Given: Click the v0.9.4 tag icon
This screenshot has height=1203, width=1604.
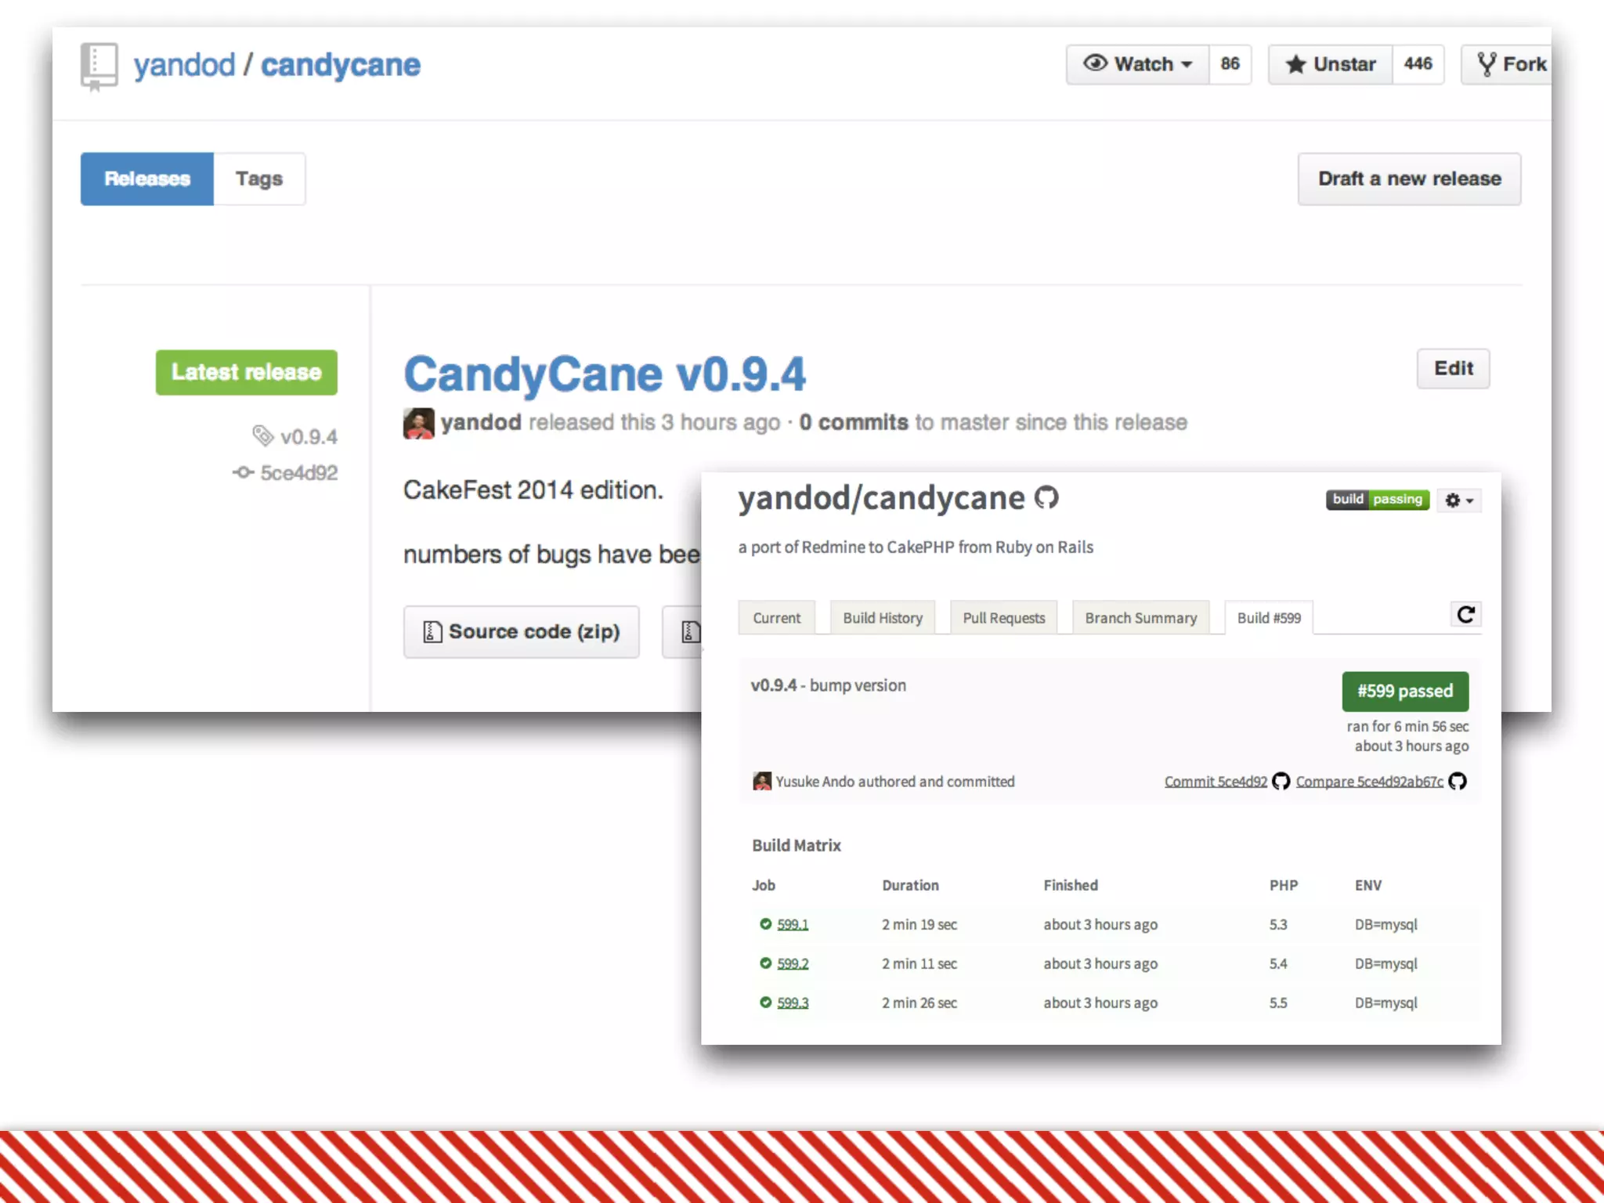Looking at the screenshot, I should click(262, 435).
